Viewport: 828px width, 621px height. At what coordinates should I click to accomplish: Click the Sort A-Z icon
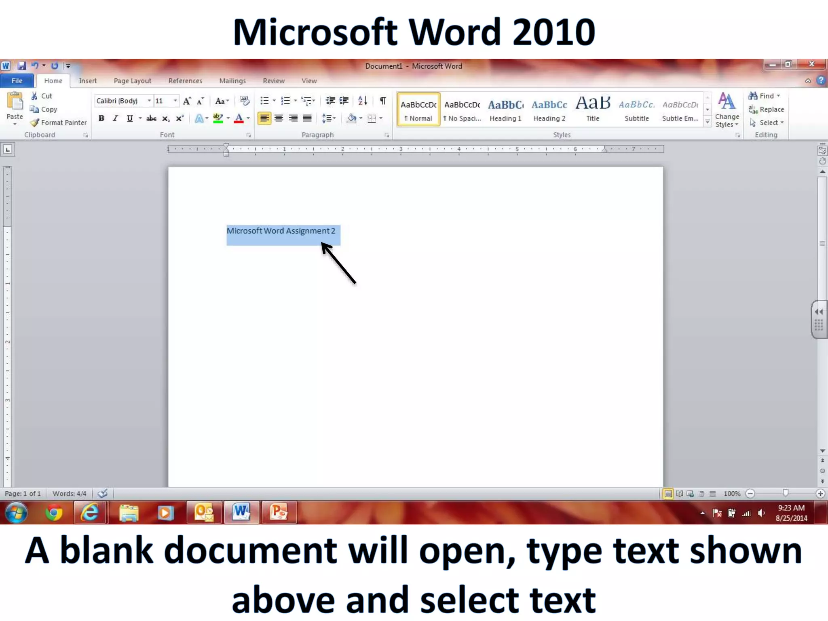(363, 101)
